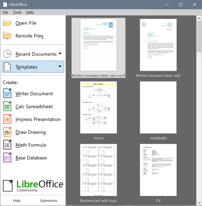Click the Calc Spreadsheet icon
The height and width of the screenshot is (206, 202).
(x=7, y=106)
